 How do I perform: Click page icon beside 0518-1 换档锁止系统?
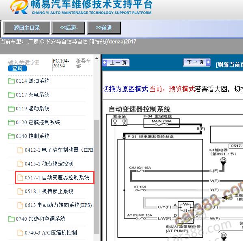pyautogui.click(x=20, y=191)
